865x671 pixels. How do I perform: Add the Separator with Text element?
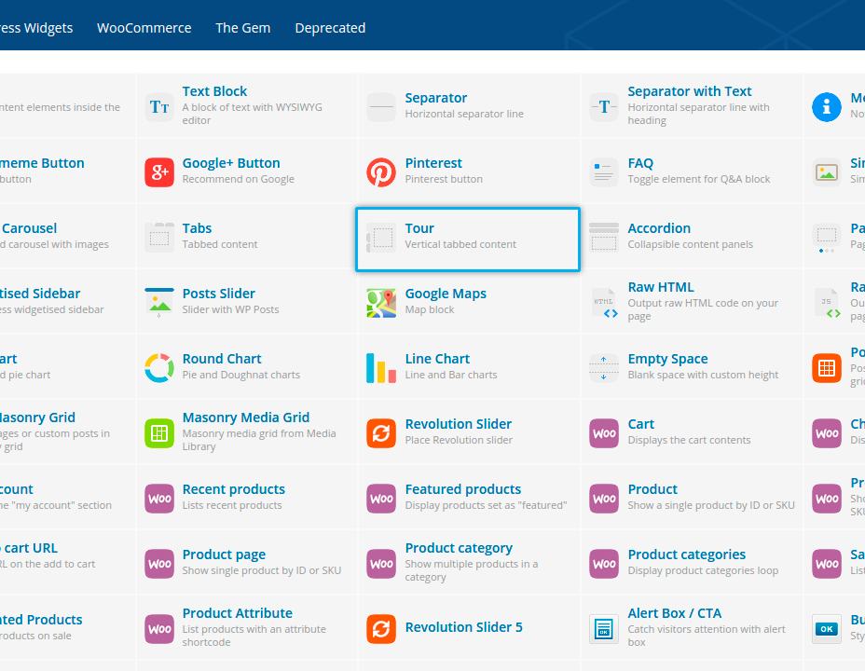[689, 91]
